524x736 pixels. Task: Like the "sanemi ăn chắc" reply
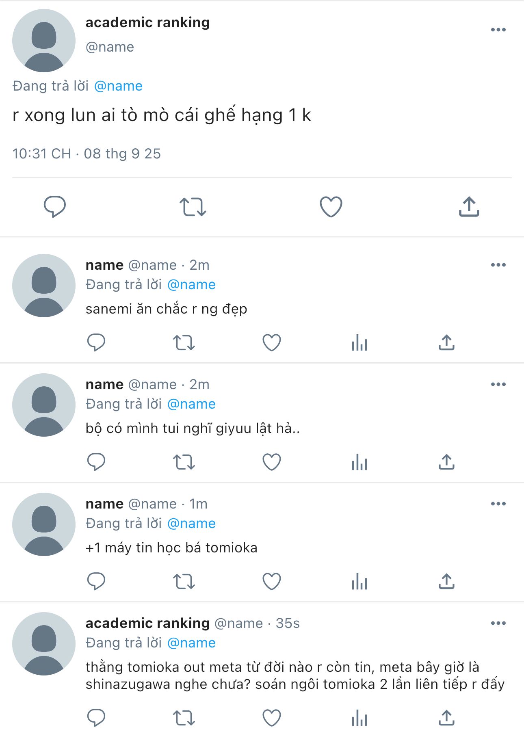pyautogui.click(x=272, y=342)
